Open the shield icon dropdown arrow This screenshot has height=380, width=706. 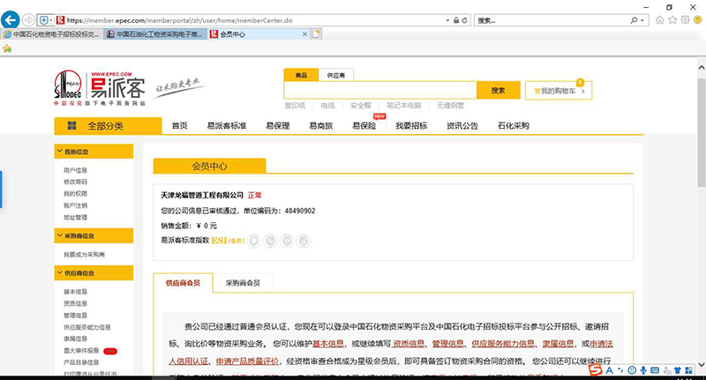click(51, 20)
